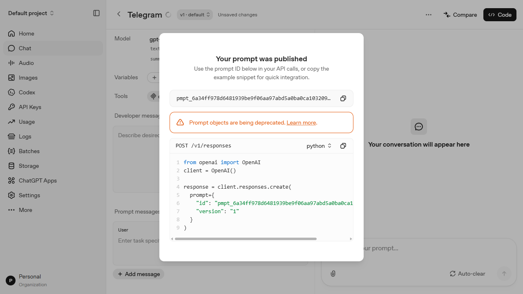Open ChatGPT Apps section
The height and width of the screenshot is (294, 523).
pos(53,180)
